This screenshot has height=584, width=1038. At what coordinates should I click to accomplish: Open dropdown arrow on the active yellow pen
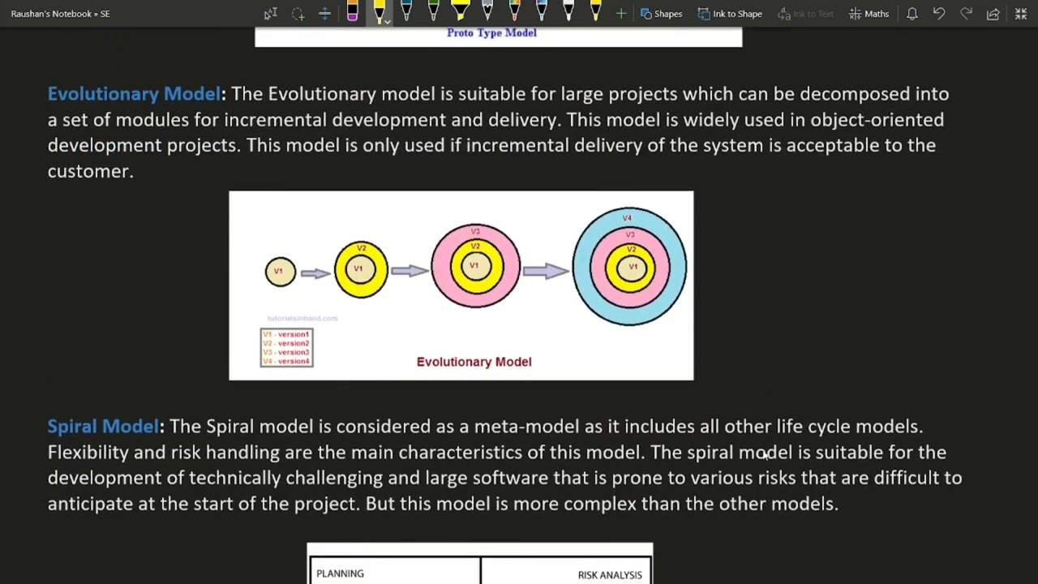[x=387, y=21]
